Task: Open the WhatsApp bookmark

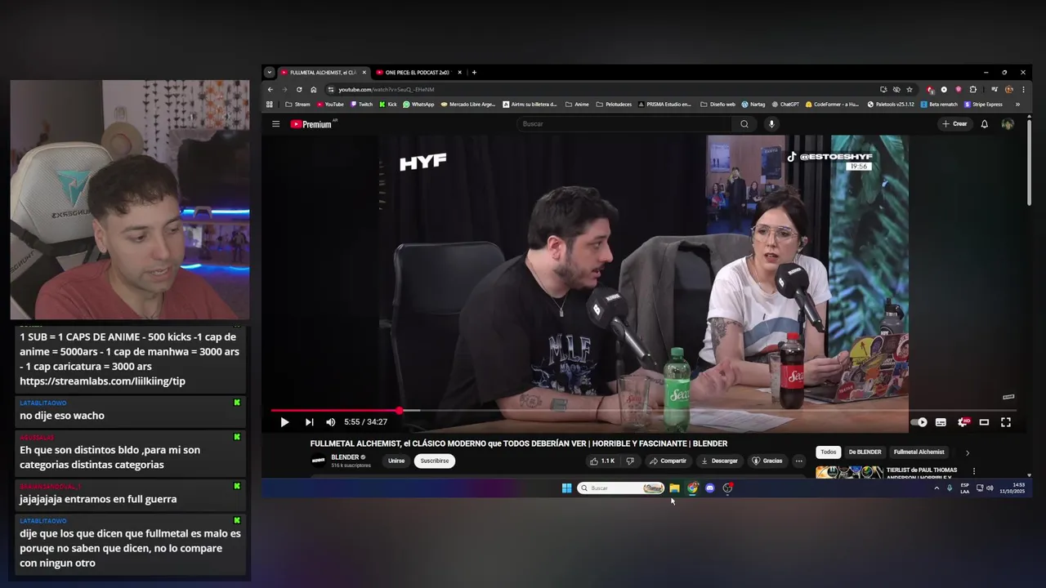Action: 418,105
